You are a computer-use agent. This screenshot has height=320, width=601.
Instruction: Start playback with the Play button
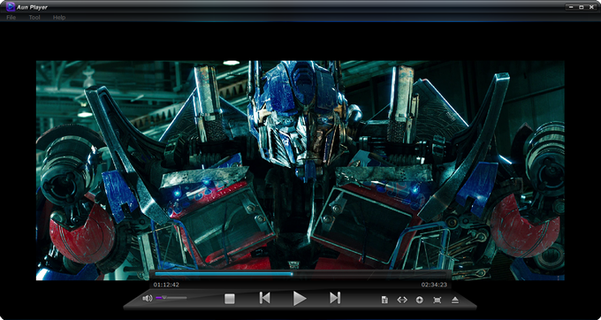[300, 298]
